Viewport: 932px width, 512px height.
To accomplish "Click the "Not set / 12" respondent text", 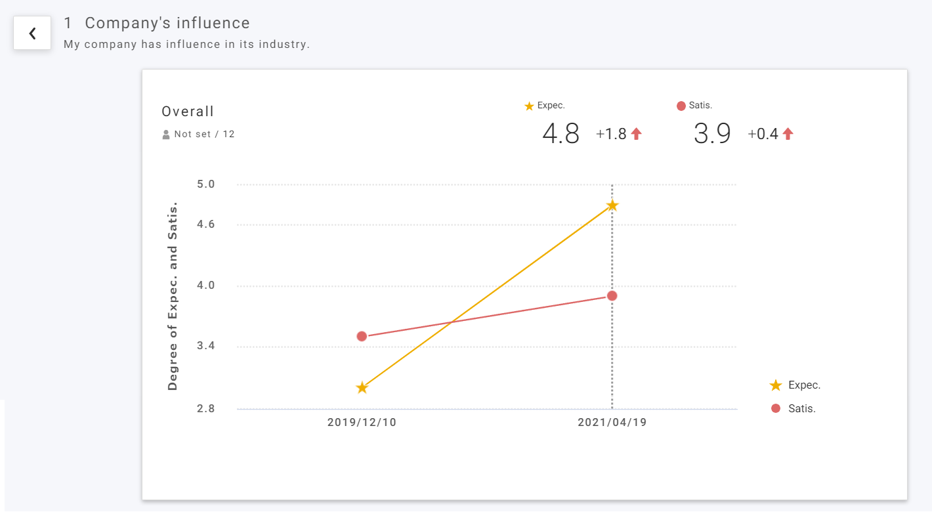I will (204, 135).
